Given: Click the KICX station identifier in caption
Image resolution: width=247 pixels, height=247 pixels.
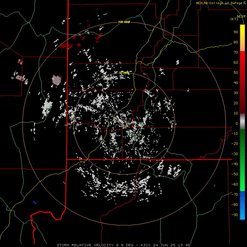Looking at the screenshot, I should [145, 245].
